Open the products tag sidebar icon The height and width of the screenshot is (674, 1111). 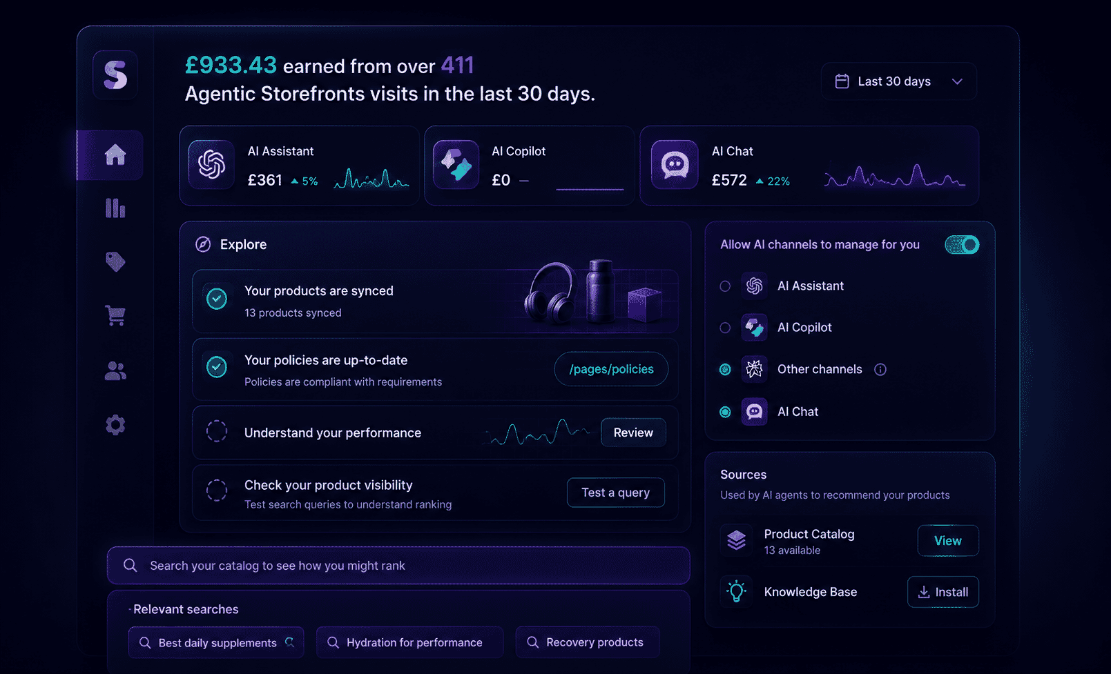click(115, 261)
